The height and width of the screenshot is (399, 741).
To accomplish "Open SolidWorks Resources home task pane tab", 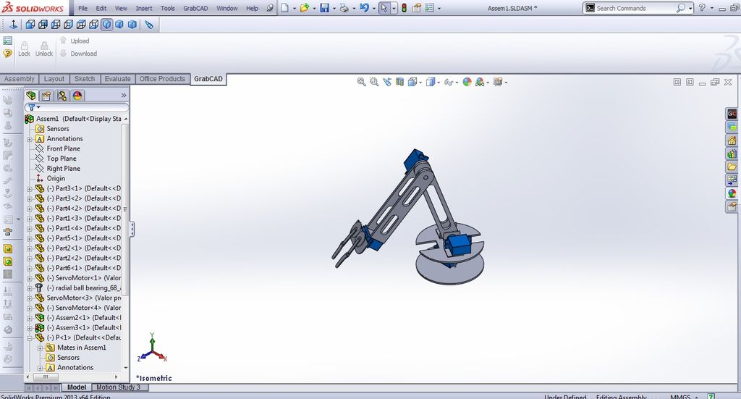I will pyautogui.click(x=732, y=140).
